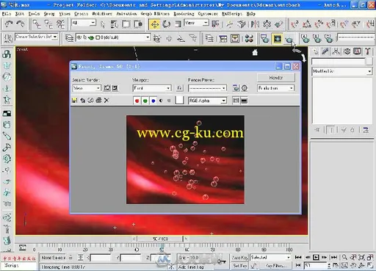Toggle the selection lock icon in status bar
Screen dimensions: 376x271
click(70, 258)
